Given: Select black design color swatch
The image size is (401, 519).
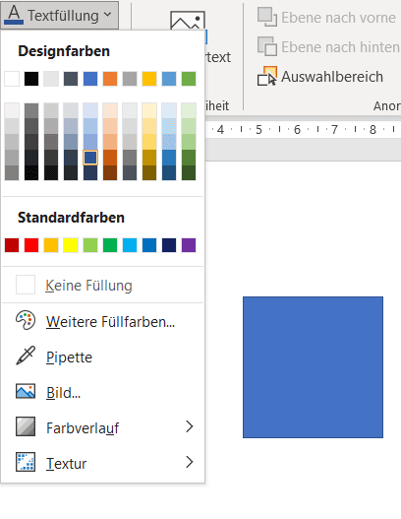Looking at the screenshot, I should [31, 79].
